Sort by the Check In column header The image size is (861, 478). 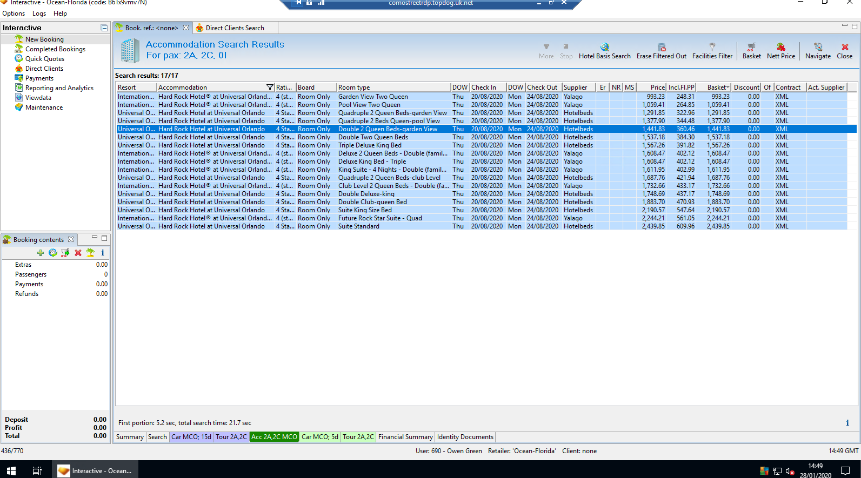pos(488,87)
